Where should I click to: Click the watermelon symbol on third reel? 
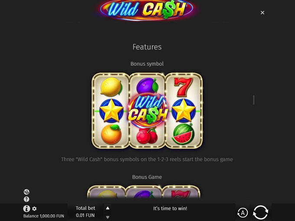[183, 134]
